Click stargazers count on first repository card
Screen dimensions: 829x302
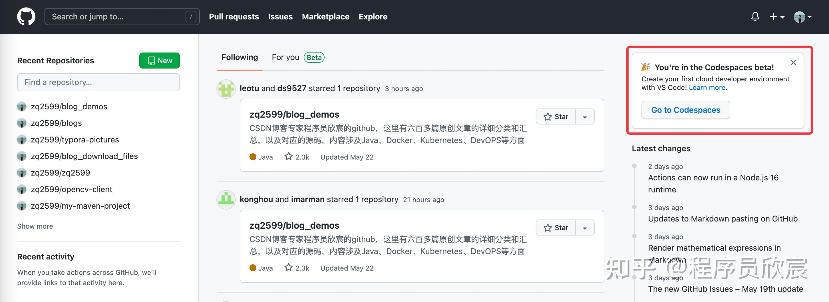point(297,157)
